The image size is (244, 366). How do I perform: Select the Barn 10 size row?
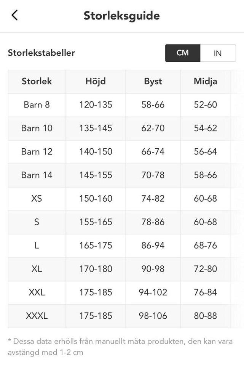click(x=37, y=128)
